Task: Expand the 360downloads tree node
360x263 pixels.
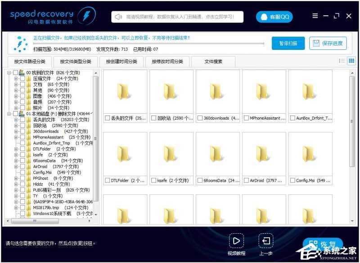Action: [16, 130]
